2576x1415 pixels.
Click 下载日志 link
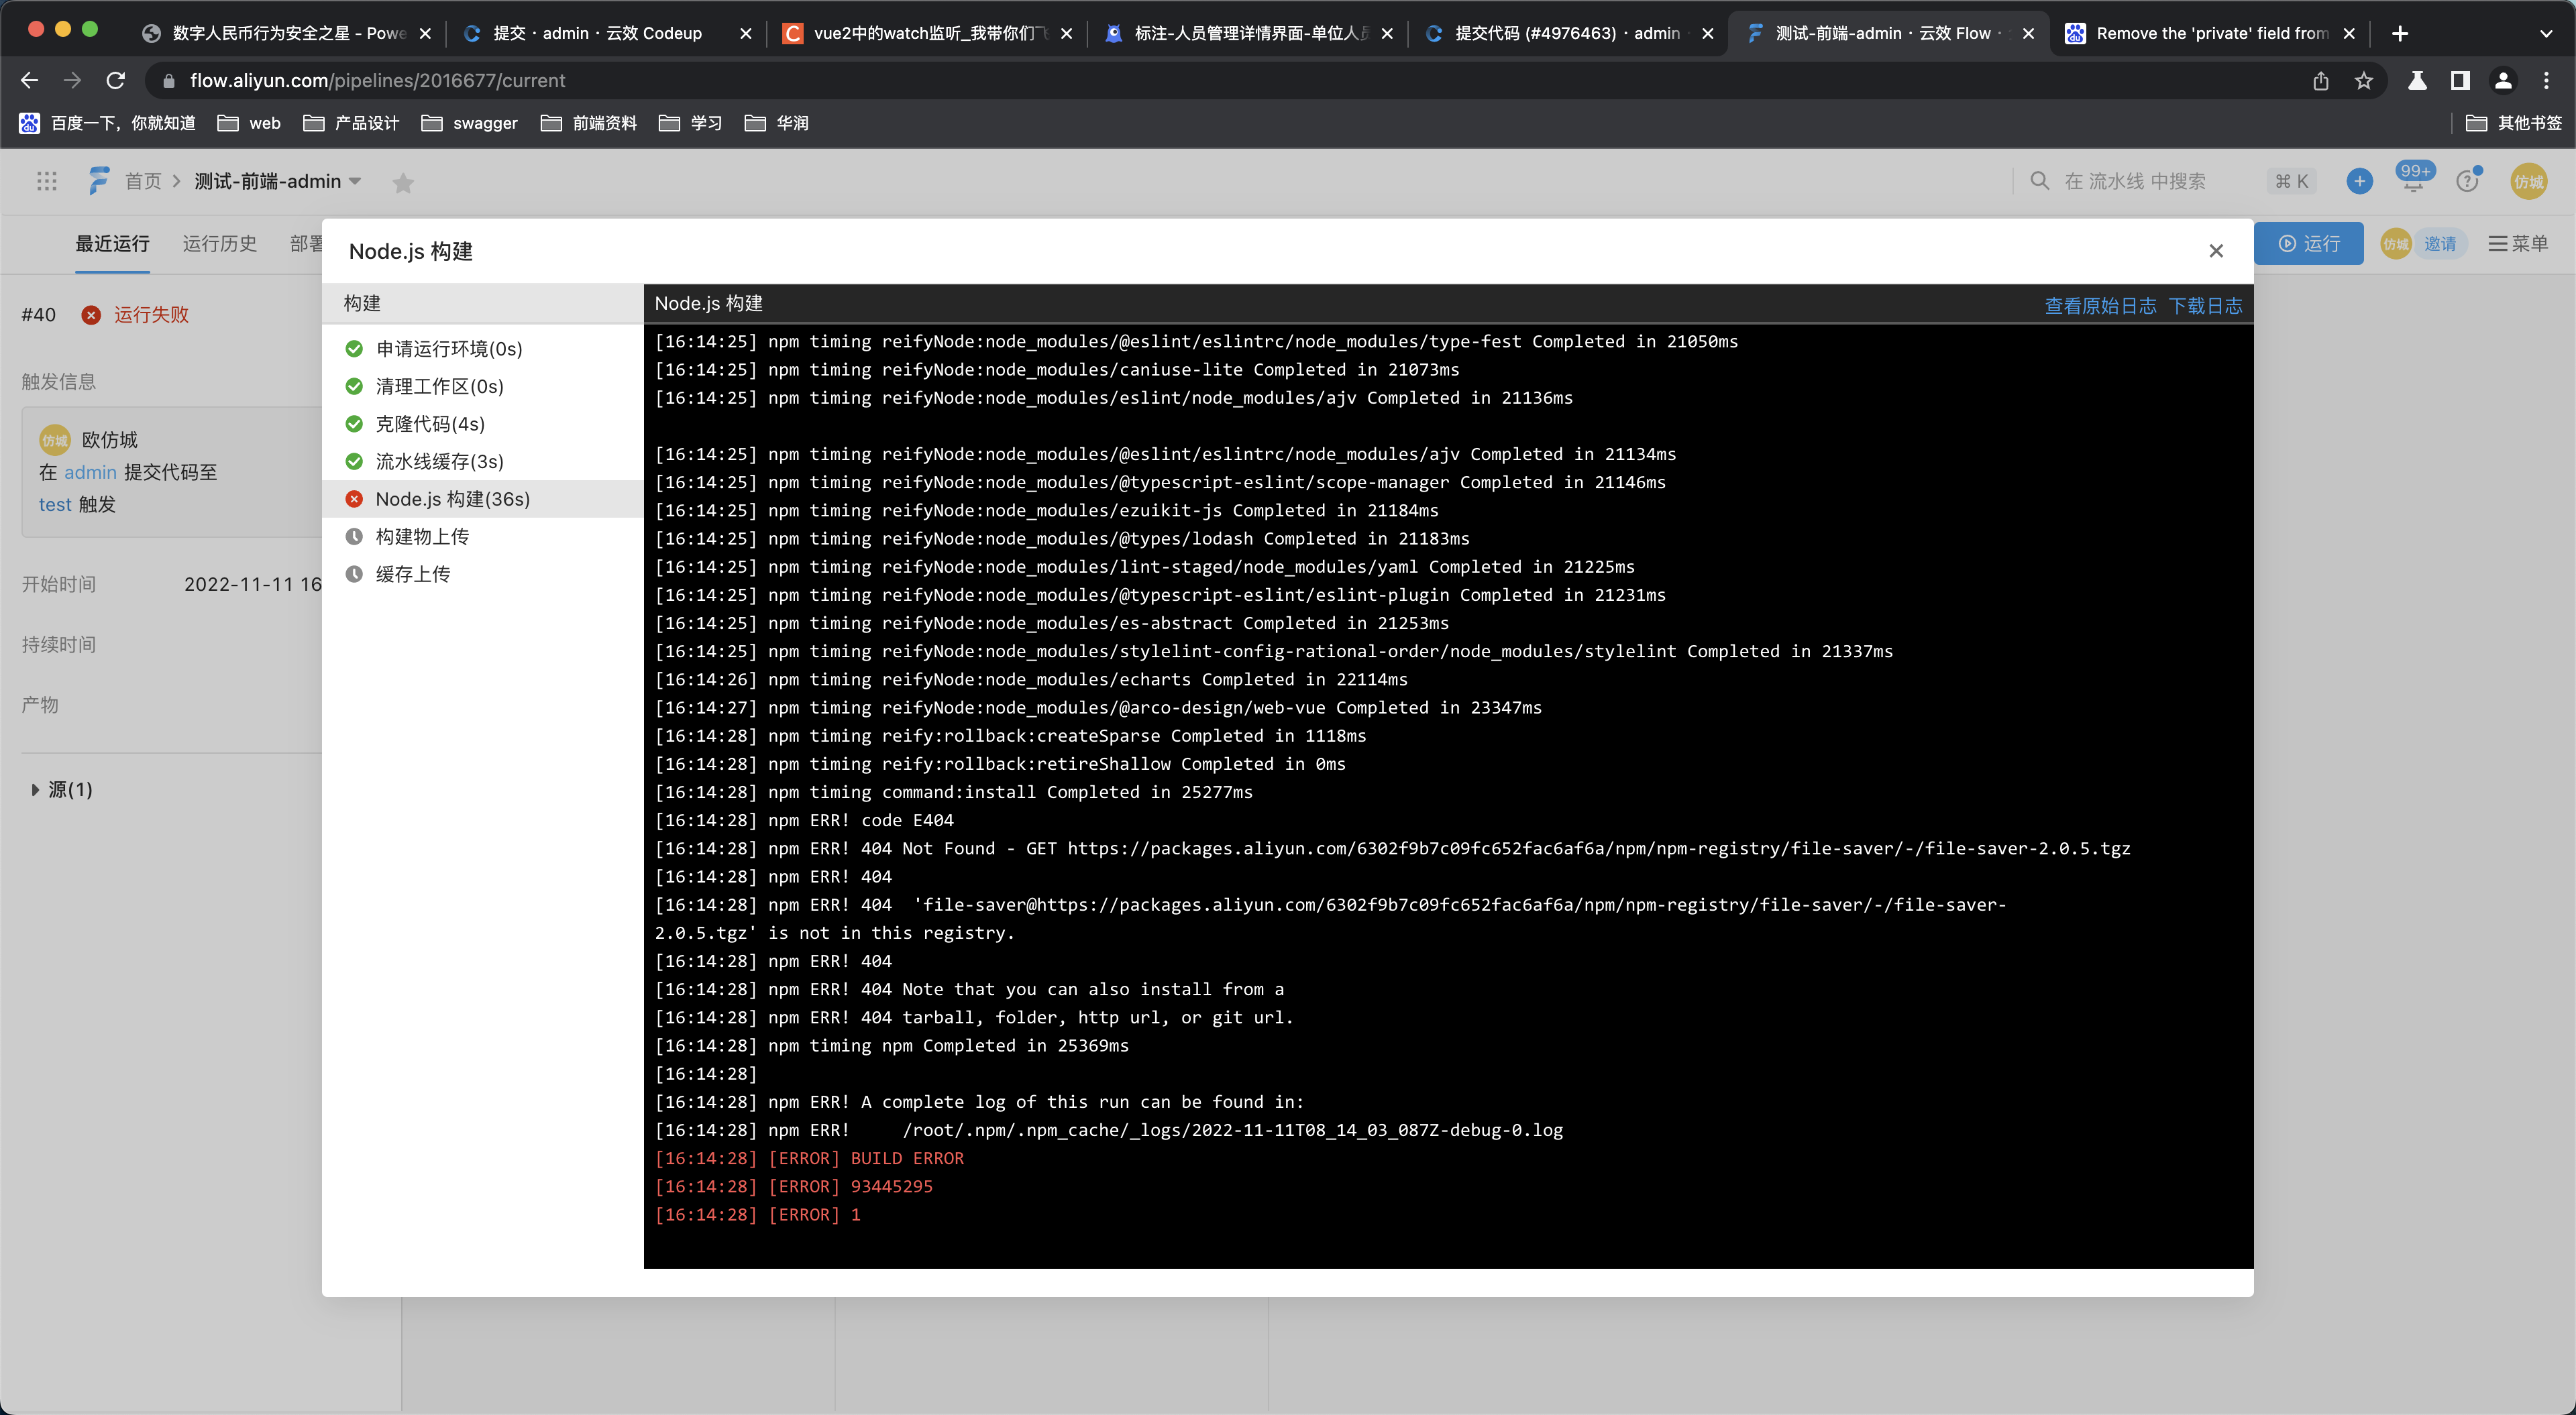tap(2205, 306)
